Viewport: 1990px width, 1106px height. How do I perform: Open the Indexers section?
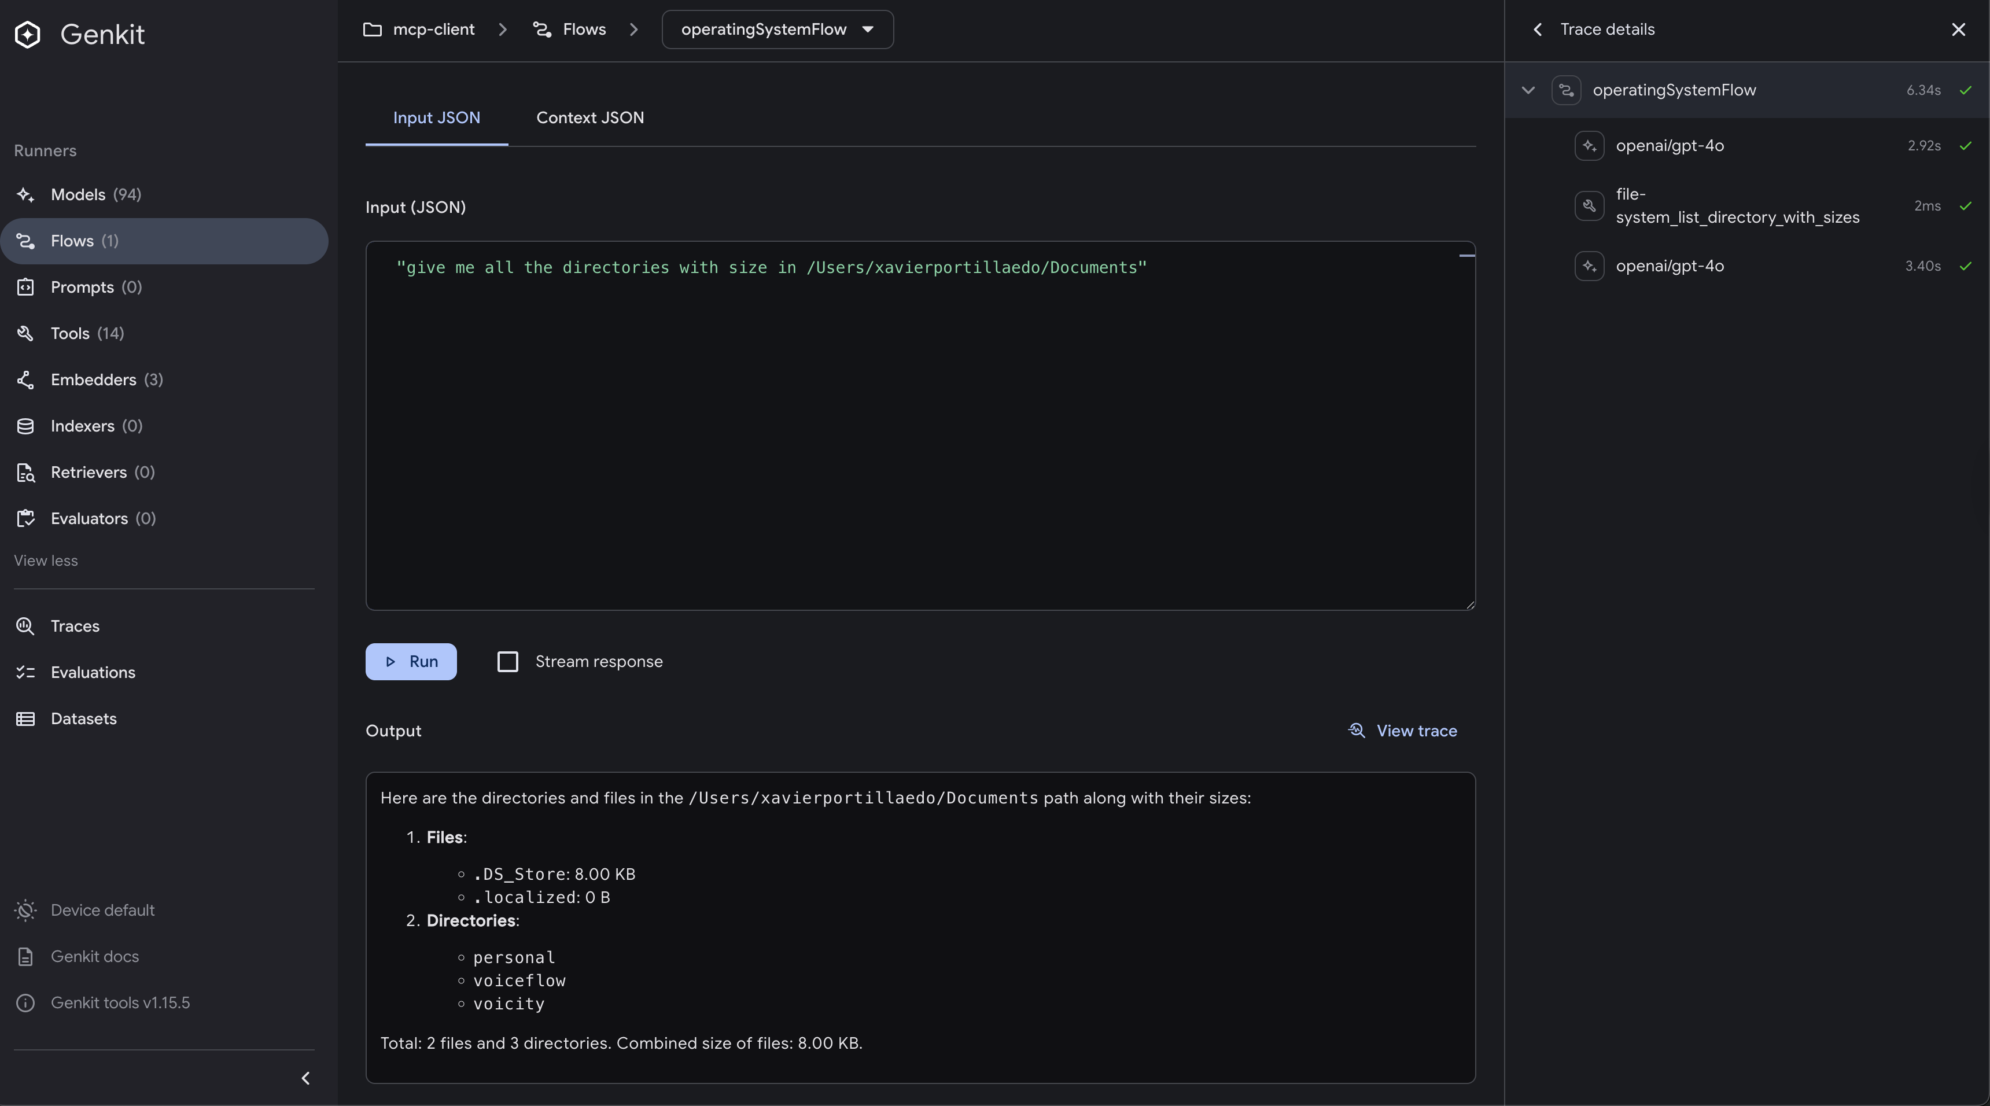pyautogui.click(x=164, y=426)
